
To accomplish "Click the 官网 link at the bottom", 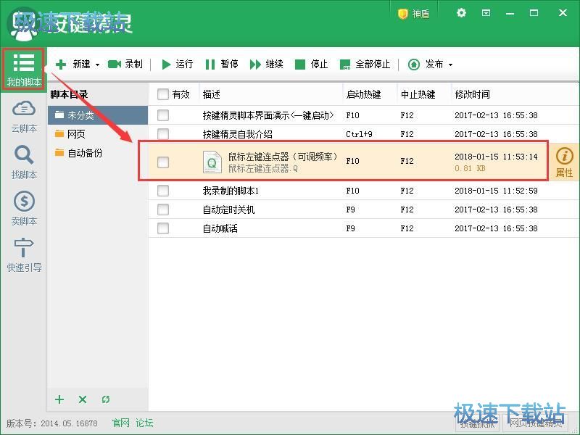I will [x=120, y=423].
